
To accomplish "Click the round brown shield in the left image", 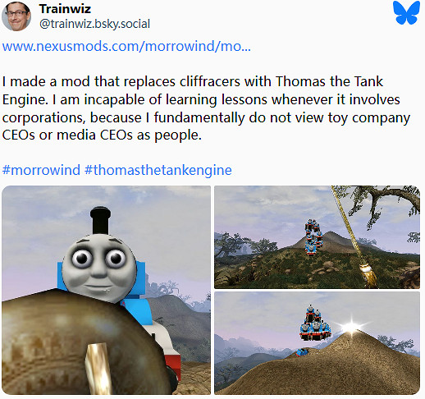I will [82, 342].
